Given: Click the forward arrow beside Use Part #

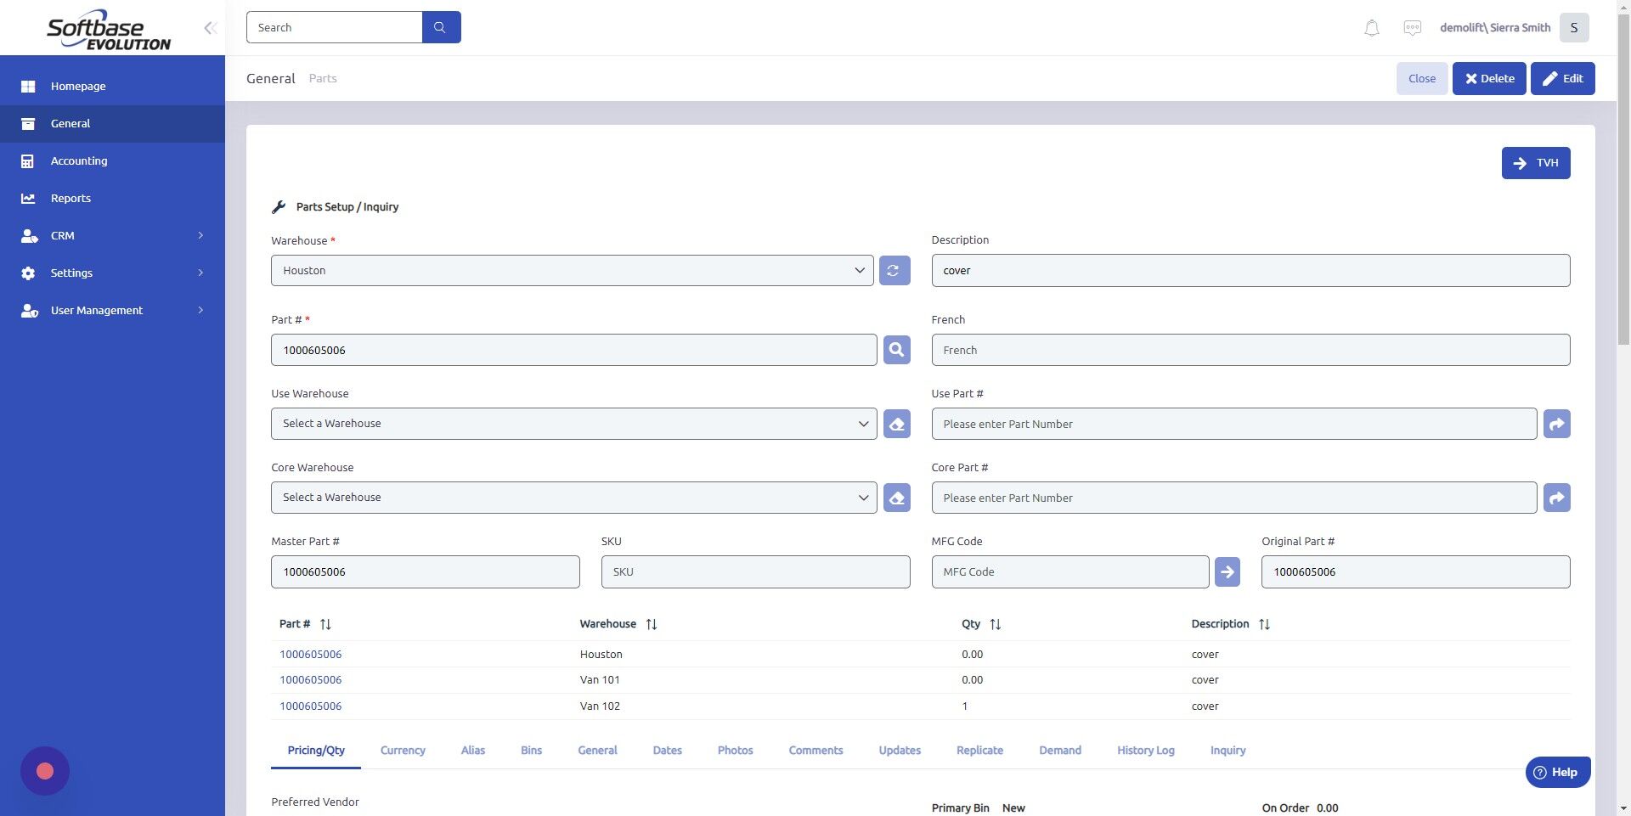Looking at the screenshot, I should (x=1556, y=423).
